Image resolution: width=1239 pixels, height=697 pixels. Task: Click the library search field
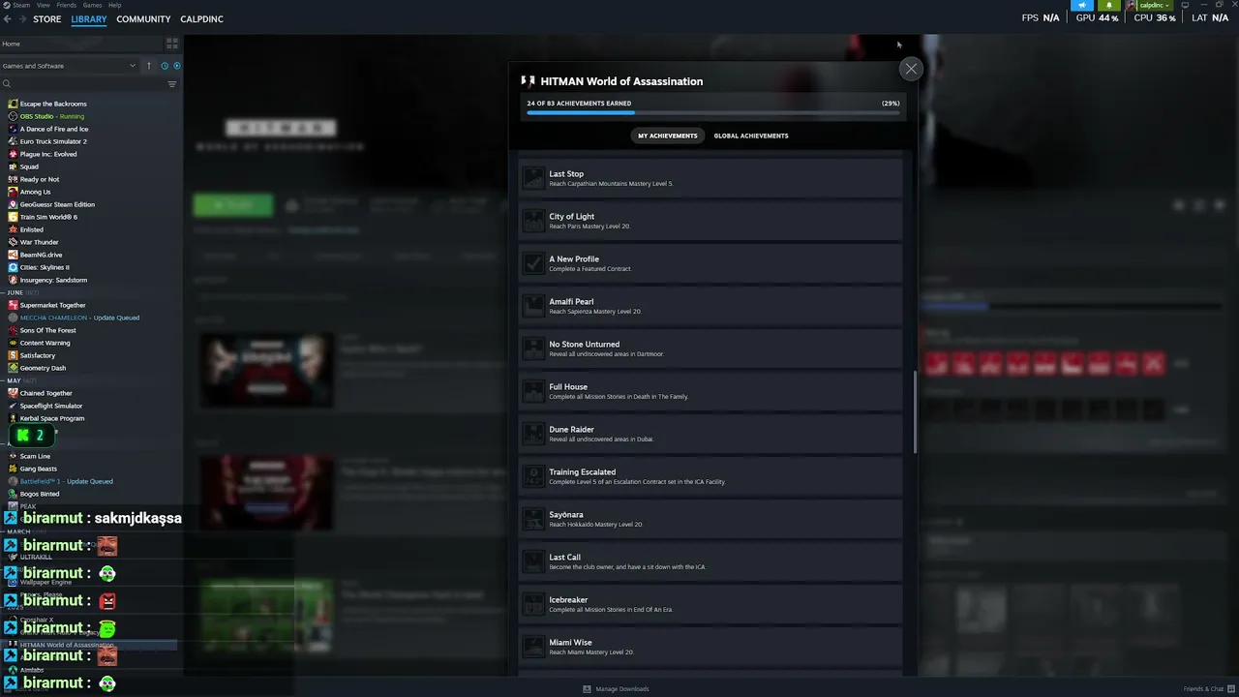(82, 84)
